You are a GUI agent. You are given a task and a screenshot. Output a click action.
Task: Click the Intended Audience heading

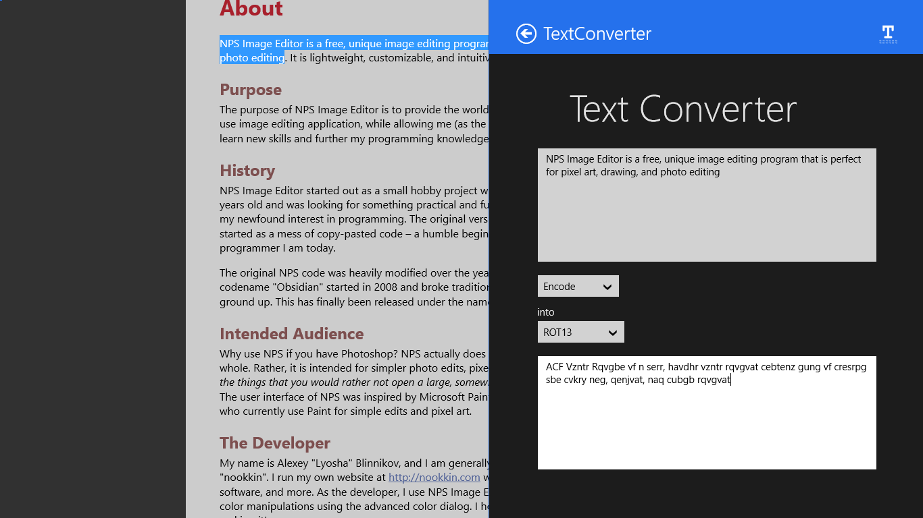[x=291, y=334]
